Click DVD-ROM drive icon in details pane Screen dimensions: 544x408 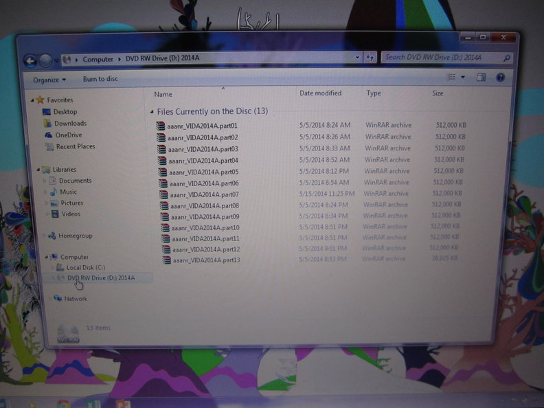[68, 334]
